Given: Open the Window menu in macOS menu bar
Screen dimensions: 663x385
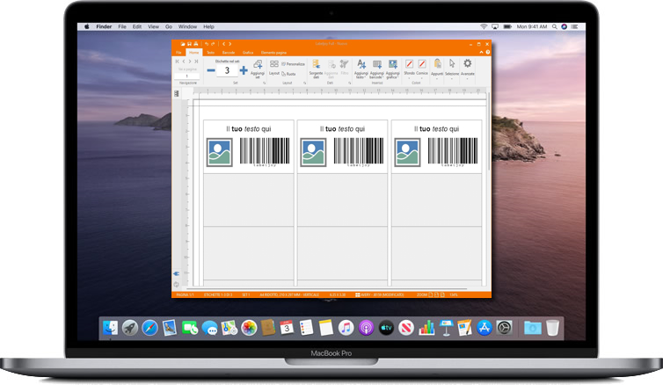Looking at the screenshot, I should 187,26.
